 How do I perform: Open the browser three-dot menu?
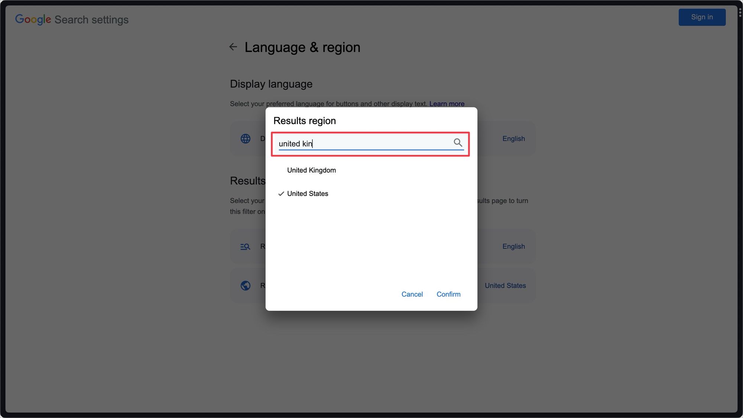(x=740, y=12)
